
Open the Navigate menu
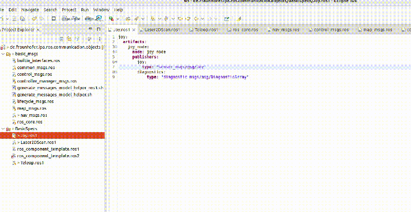click(x=30, y=10)
